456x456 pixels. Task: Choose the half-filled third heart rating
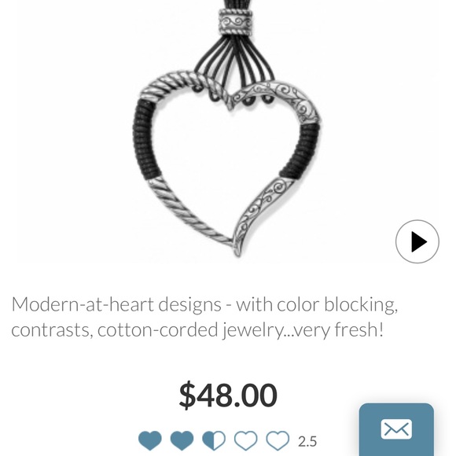pyautogui.click(x=214, y=440)
